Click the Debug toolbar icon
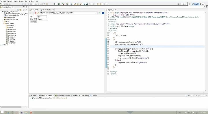The height and width of the screenshot is (114, 208). click(x=55, y=4)
